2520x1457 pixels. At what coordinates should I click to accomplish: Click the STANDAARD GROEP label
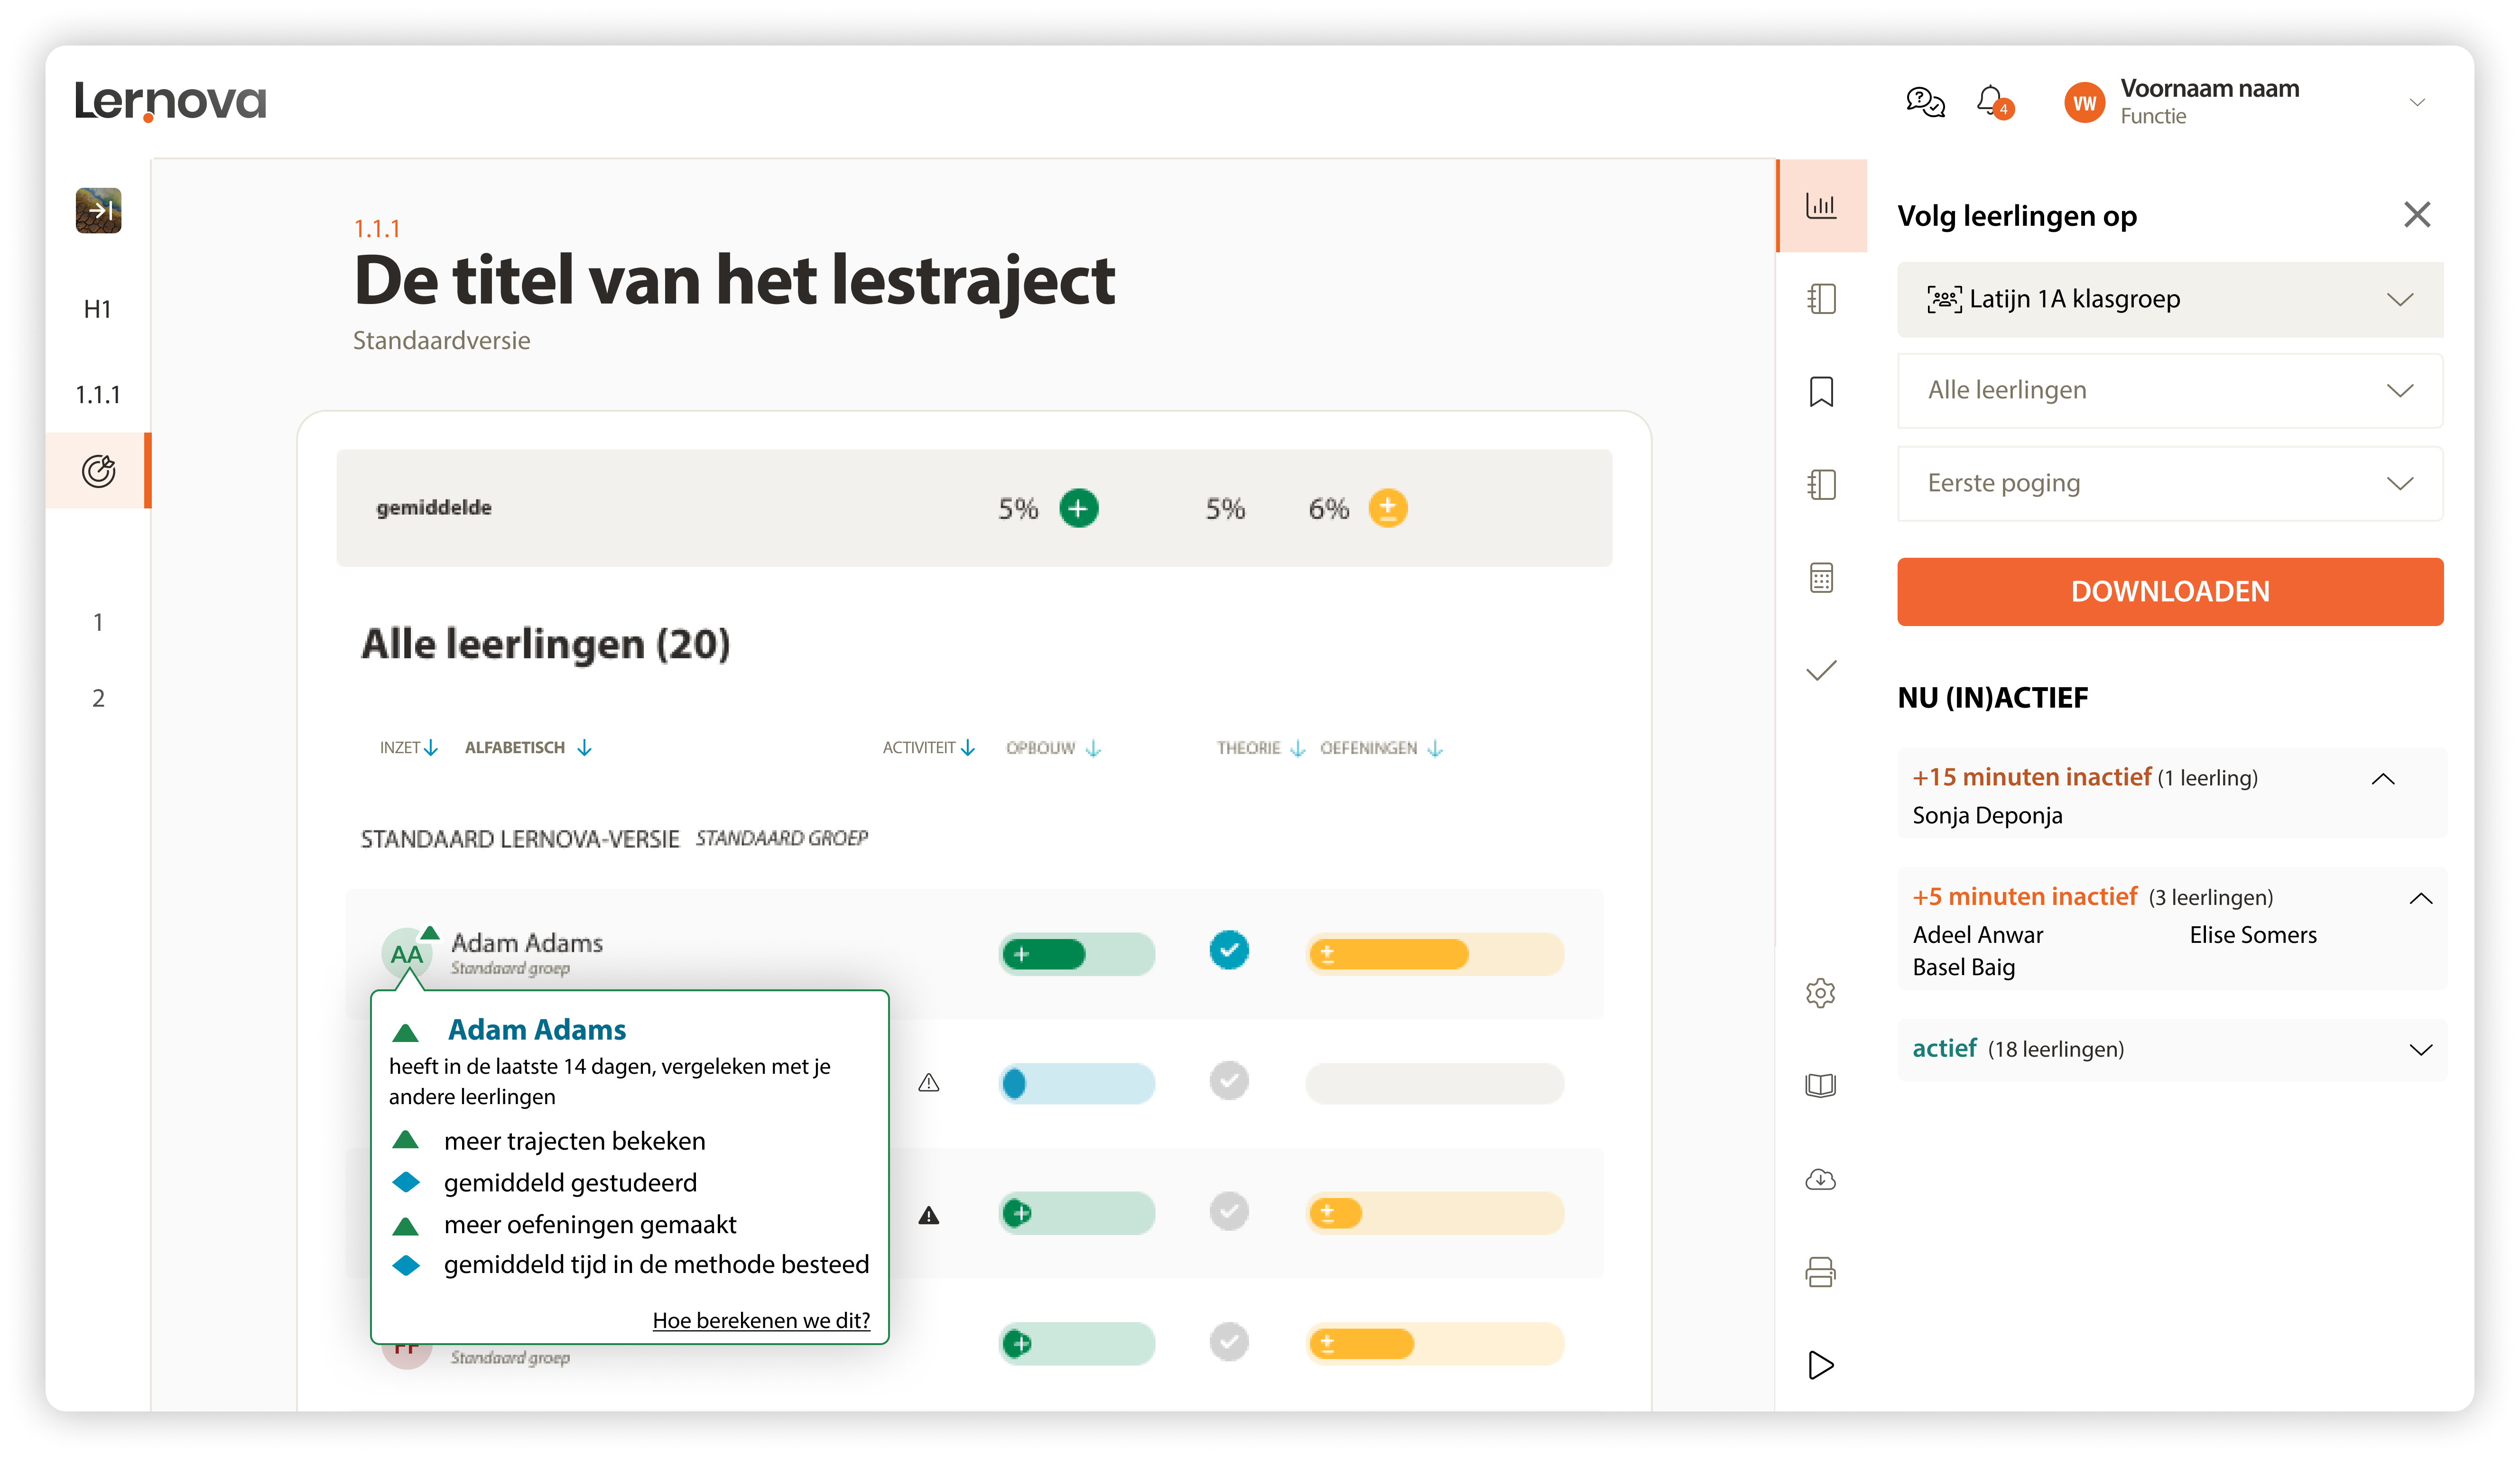tap(782, 837)
